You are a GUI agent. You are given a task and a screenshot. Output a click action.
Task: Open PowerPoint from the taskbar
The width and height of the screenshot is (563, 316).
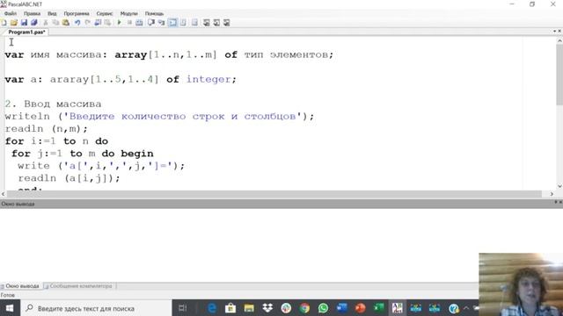[360, 308]
